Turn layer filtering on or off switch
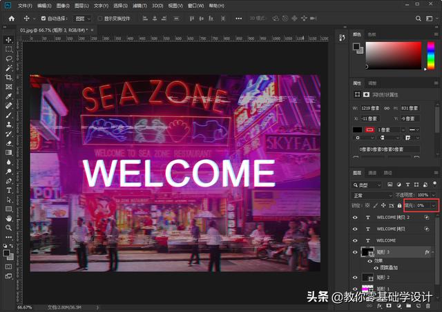Image resolution: width=442 pixels, height=312 pixels. point(434,183)
